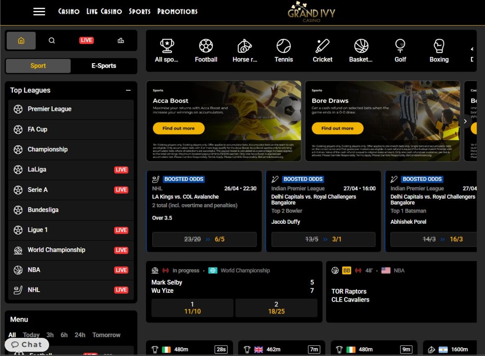The width and height of the screenshot is (485, 356).
Task: Open the Bore Draws promo banner image
Action: [383, 121]
